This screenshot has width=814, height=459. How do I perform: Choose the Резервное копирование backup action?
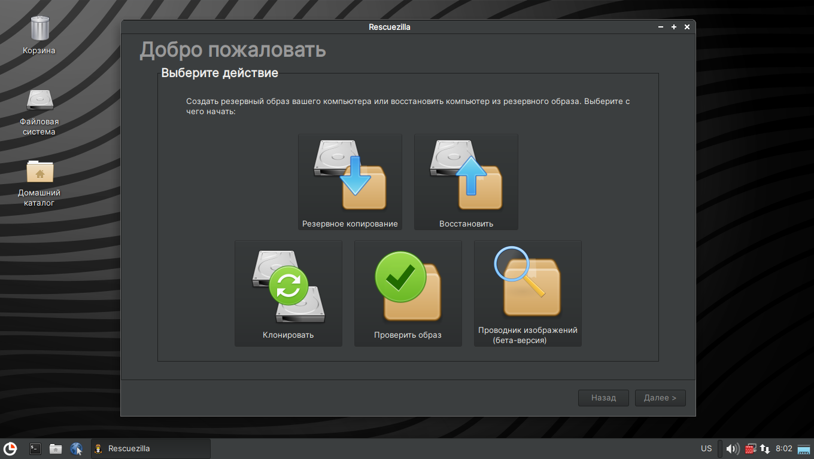(x=350, y=182)
